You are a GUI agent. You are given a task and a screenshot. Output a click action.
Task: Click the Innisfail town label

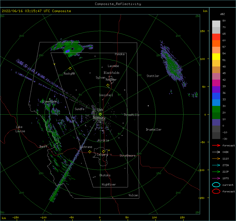coord(106,95)
